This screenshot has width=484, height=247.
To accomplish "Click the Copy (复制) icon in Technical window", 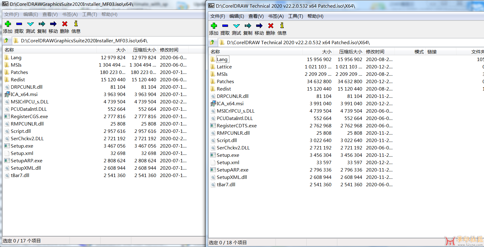I will click(x=248, y=25).
